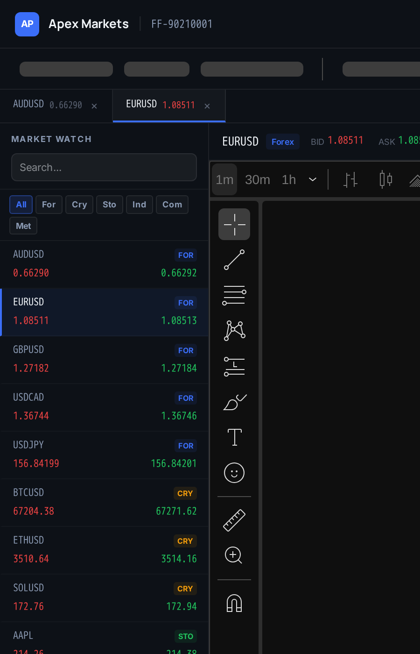Filter market watch by Cry
420x654 pixels.
click(79, 205)
